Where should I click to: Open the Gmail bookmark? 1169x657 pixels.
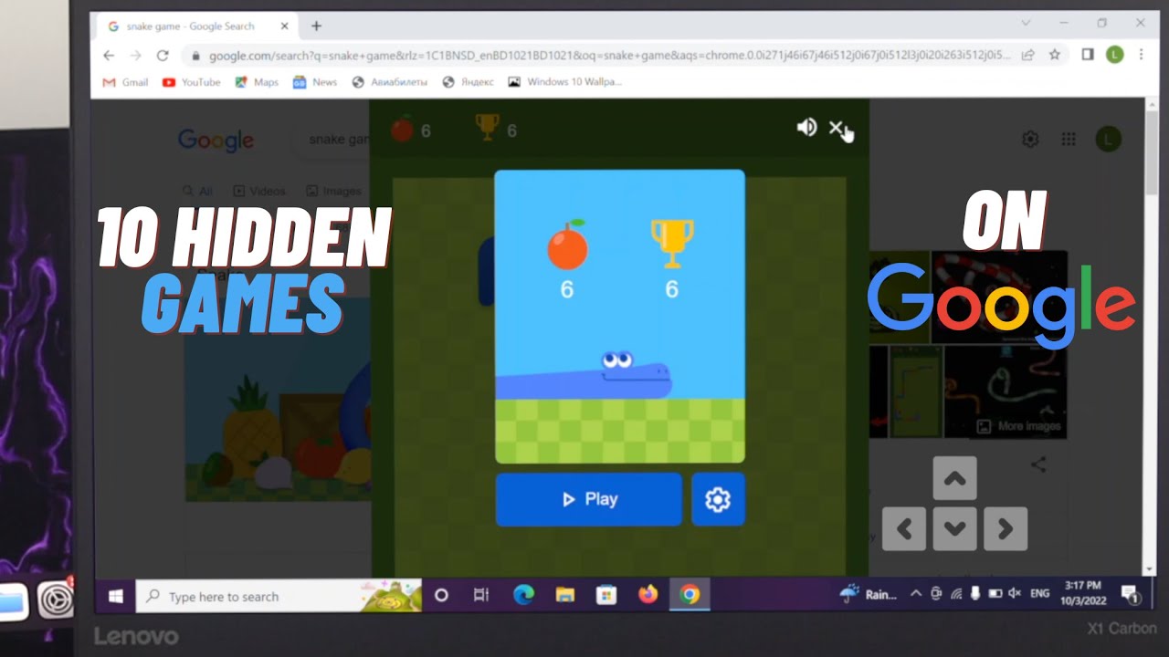pos(125,82)
